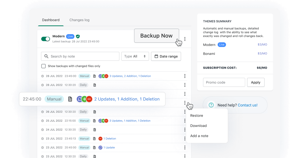This screenshot has height=158, width=290.
Task: Open the Date range picker
Action: pos(166,56)
